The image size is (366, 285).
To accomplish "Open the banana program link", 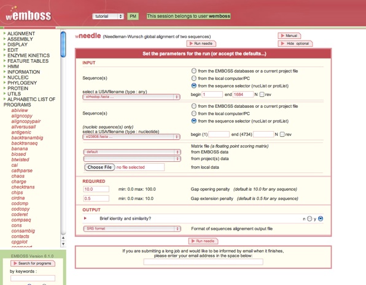I will [x=20, y=148].
